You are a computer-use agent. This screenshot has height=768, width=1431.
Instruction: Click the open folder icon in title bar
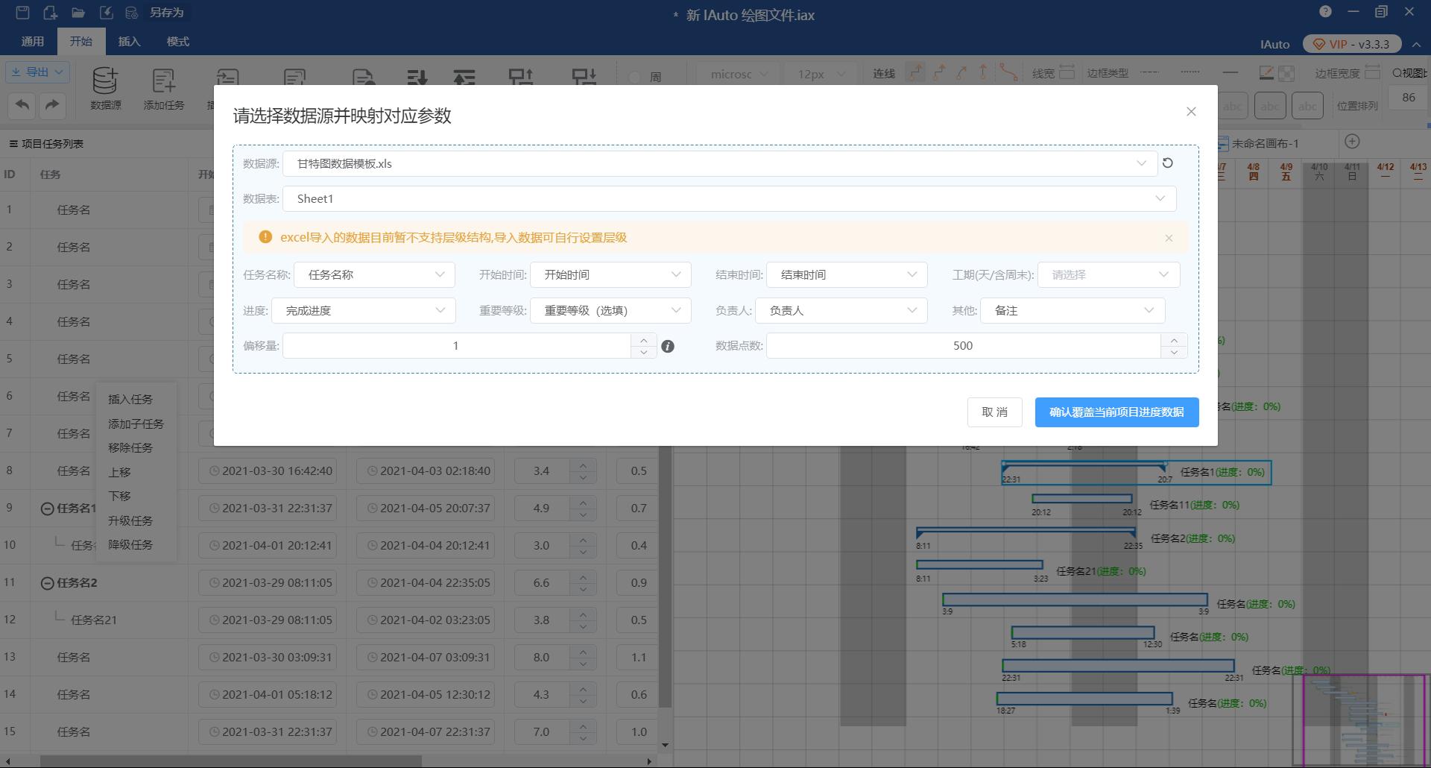point(78,12)
